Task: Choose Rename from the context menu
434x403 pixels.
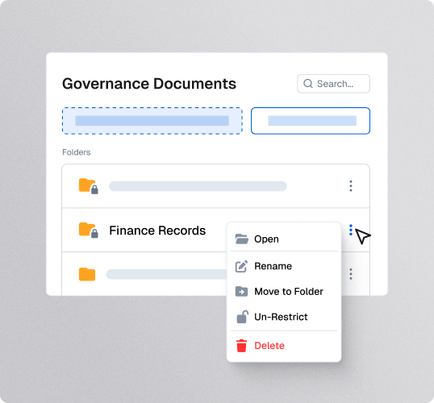Action: tap(284, 266)
